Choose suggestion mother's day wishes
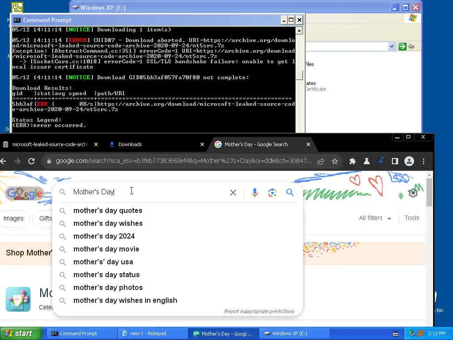Screen dimensions: 453x340 pyautogui.click(x=178, y=224)
